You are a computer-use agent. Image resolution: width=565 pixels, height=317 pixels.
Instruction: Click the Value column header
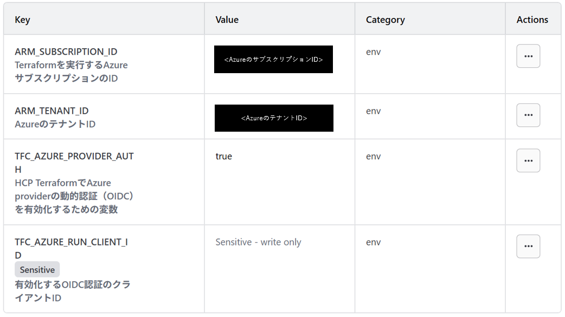(x=227, y=20)
